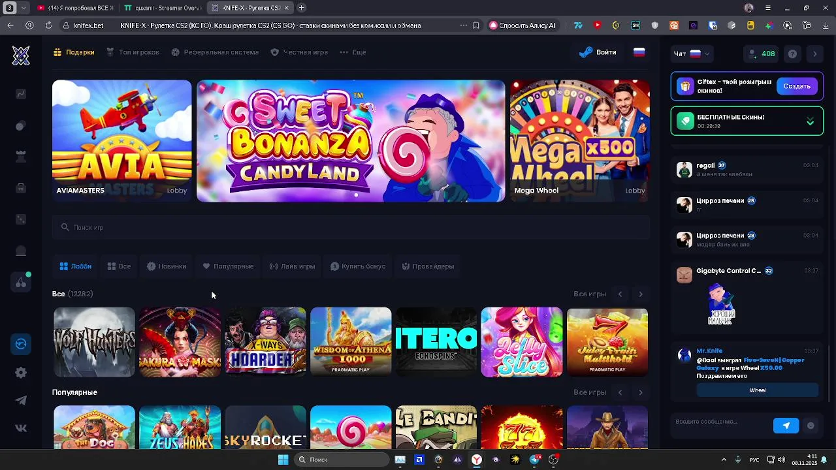Screen dimensions: 836x470
Task: Expand the Ещё menu
Action: pos(353,52)
